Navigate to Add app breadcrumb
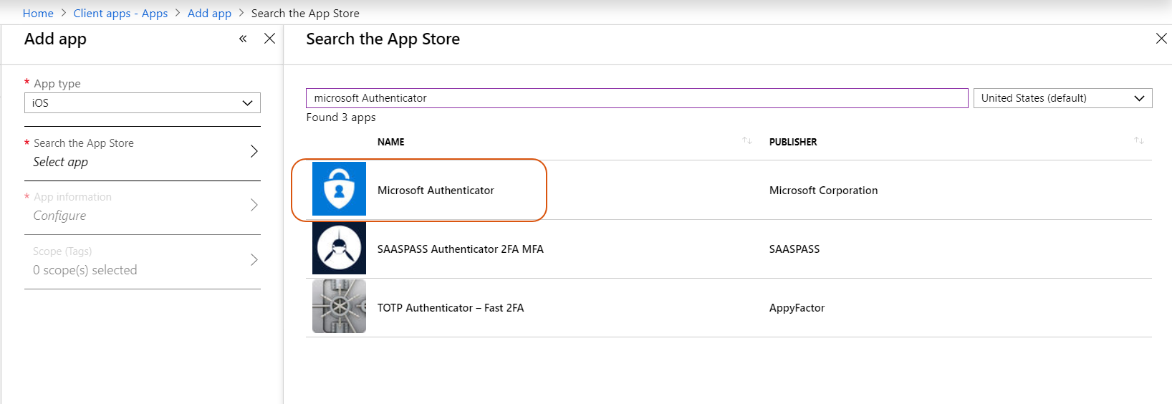Image resolution: width=1172 pixels, height=404 pixels. pyautogui.click(x=209, y=13)
